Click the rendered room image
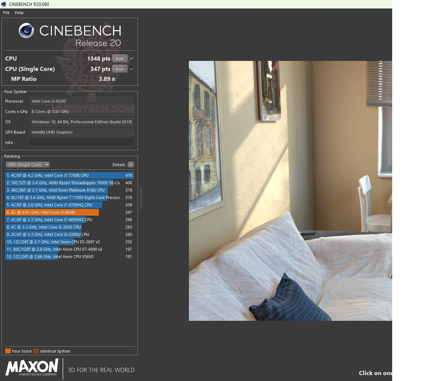Image resolution: width=425 pixels, height=381 pixels. (290, 190)
